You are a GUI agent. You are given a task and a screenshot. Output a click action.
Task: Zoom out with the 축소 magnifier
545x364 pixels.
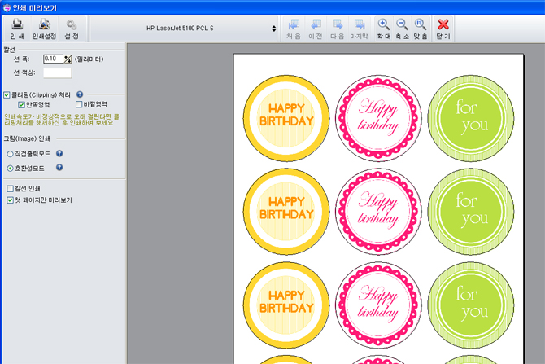coord(402,24)
